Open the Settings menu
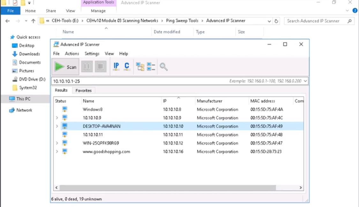This screenshot has height=207, width=359. [x=92, y=54]
